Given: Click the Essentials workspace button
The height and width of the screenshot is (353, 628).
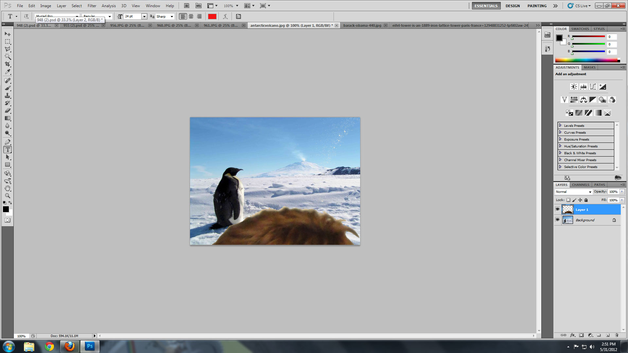Looking at the screenshot, I should (x=486, y=6).
